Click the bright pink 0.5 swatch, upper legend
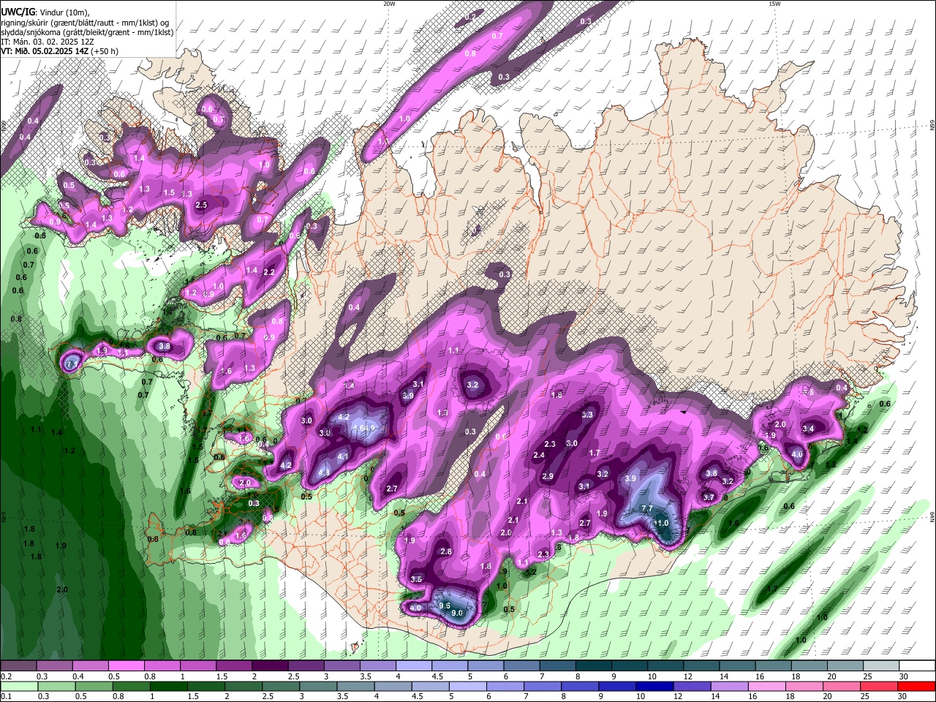Image resolution: width=936 pixels, height=702 pixels. point(126,666)
